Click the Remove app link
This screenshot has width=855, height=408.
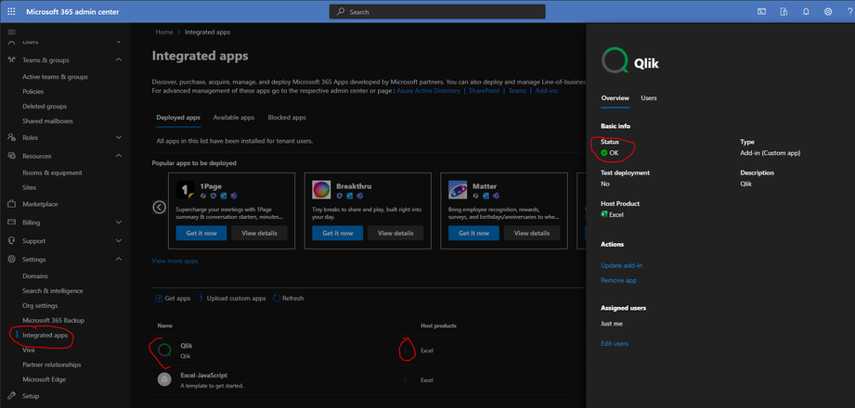618,281
